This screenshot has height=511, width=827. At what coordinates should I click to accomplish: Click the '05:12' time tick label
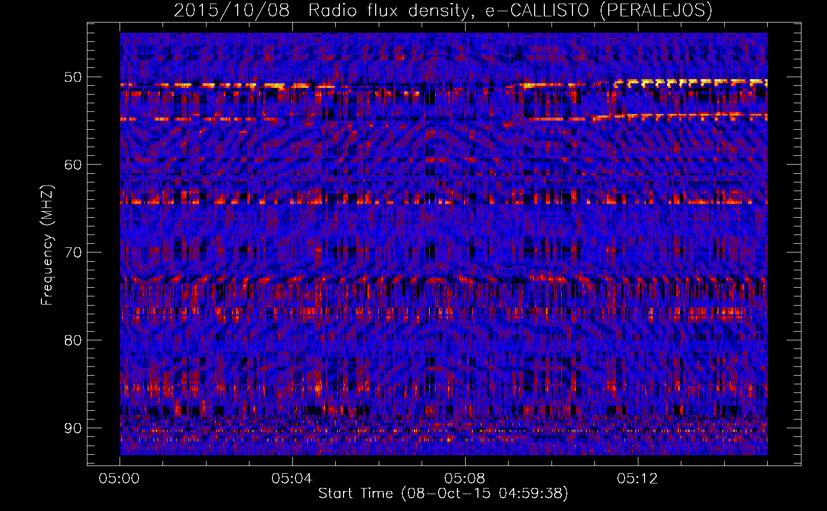point(637,479)
